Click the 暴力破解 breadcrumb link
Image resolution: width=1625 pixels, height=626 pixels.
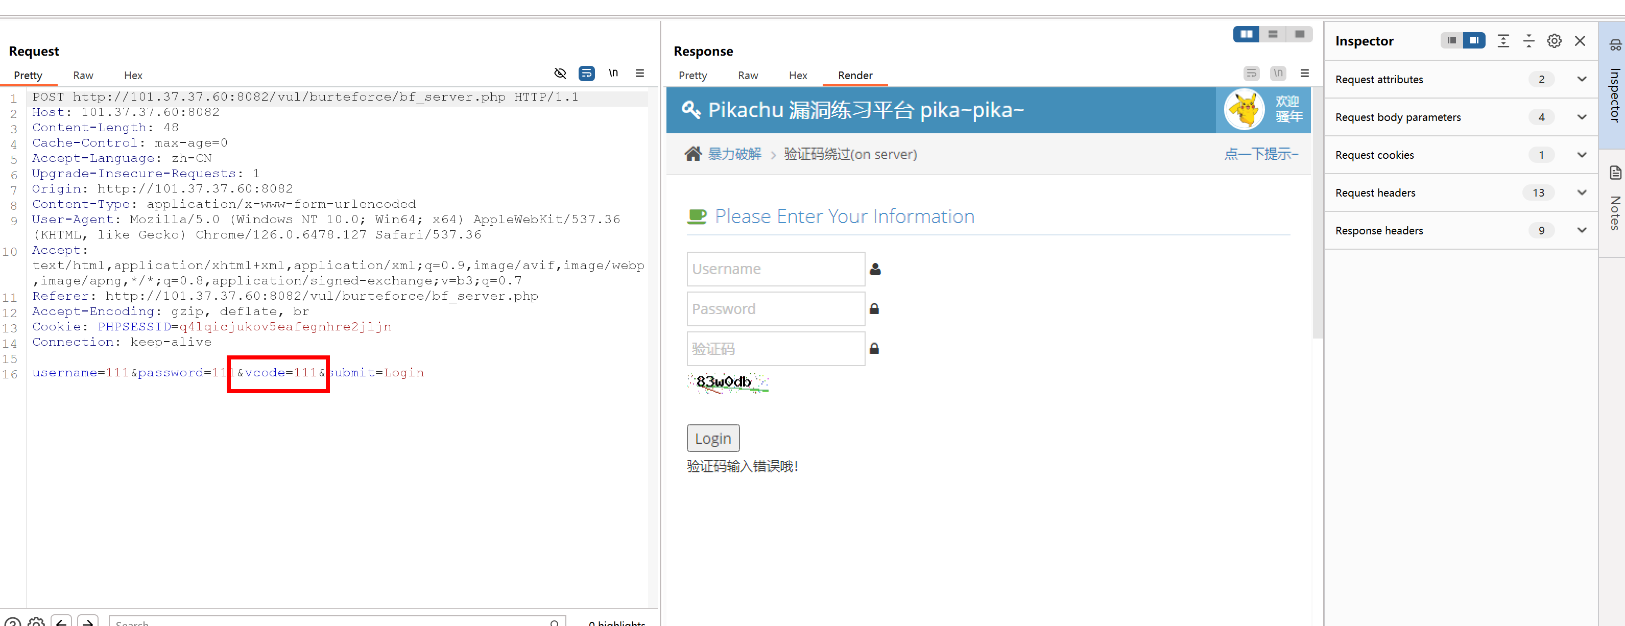[734, 154]
